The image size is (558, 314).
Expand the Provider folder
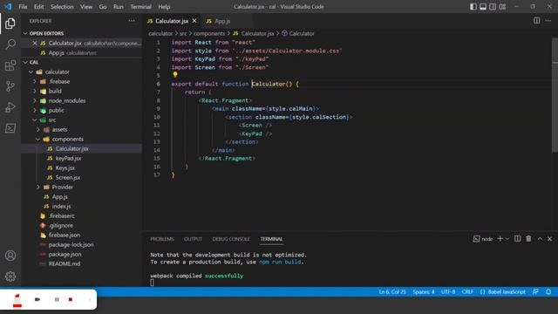(38, 187)
